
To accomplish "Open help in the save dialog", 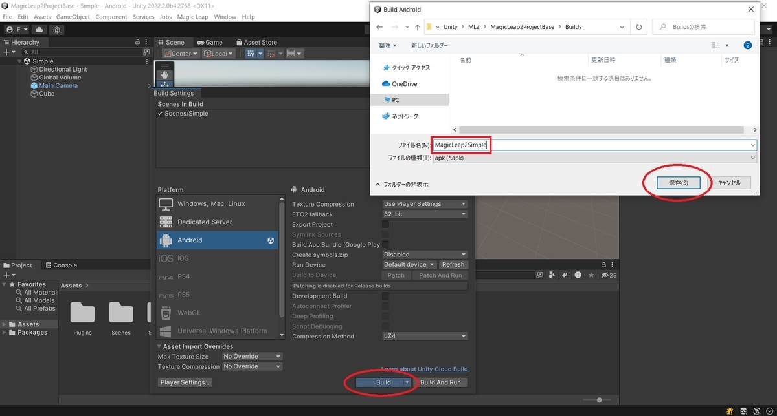I will [747, 45].
